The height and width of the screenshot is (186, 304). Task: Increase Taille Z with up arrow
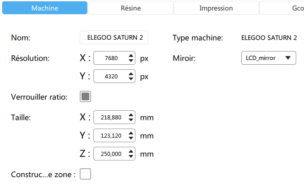click(131, 151)
